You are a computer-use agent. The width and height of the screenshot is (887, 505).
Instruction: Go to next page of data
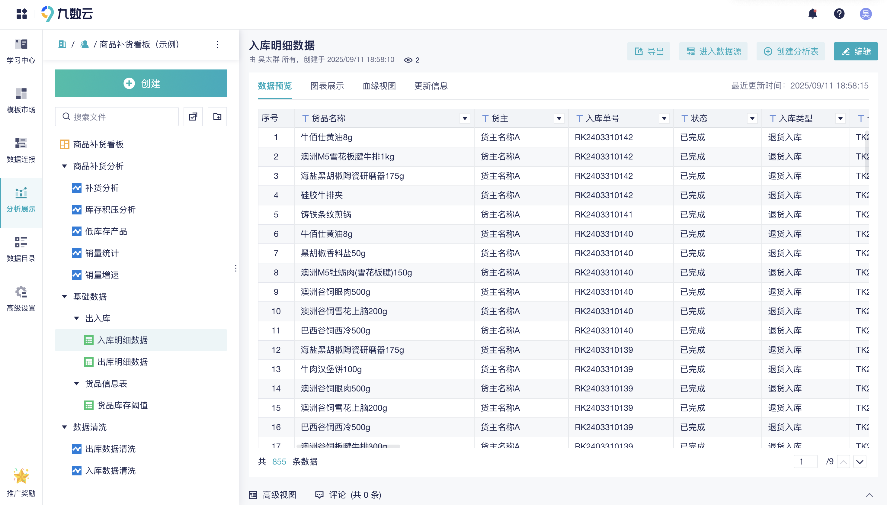point(859,462)
